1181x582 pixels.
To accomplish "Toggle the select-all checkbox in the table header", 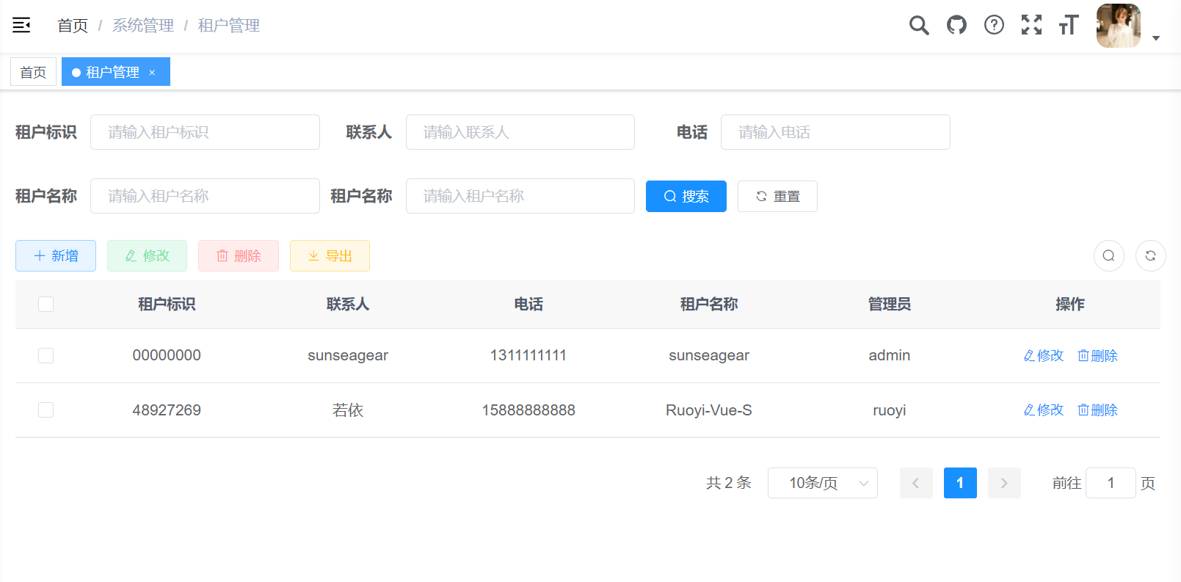I will pos(46,304).
